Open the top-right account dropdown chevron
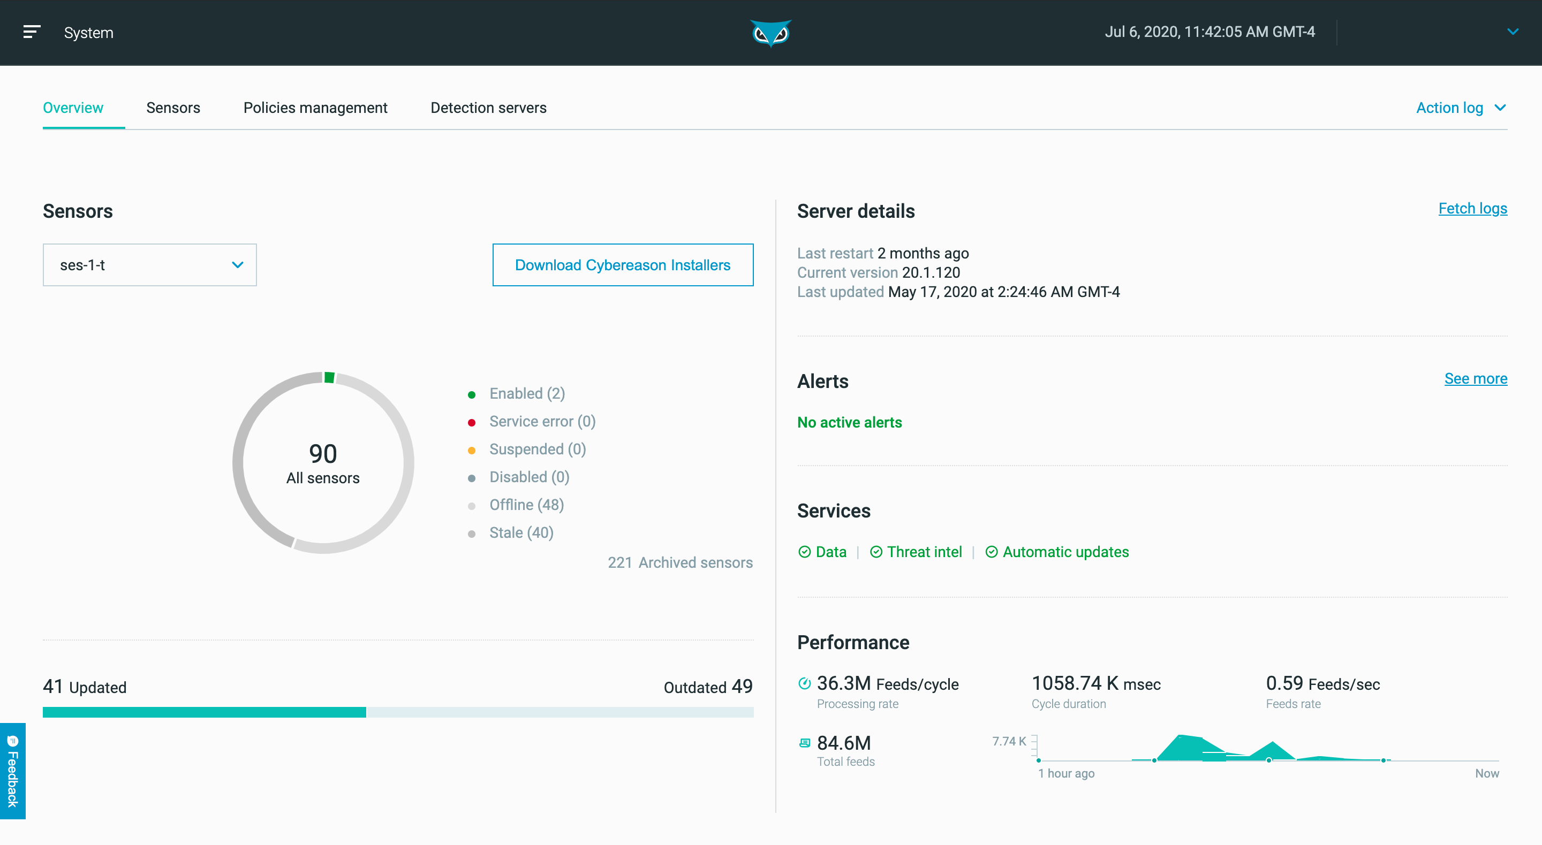1542x845 pixels. 1513,32
